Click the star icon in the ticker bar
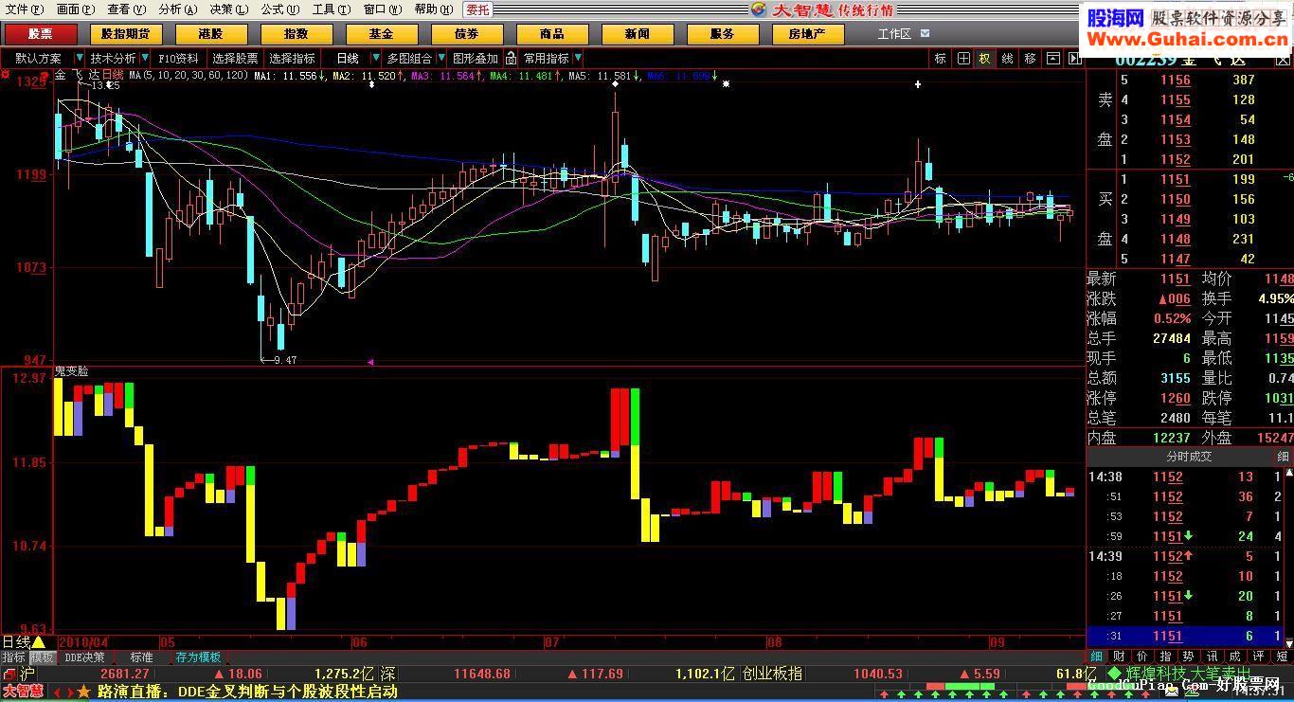This screenshot has height=702, width=1294. 83,692
